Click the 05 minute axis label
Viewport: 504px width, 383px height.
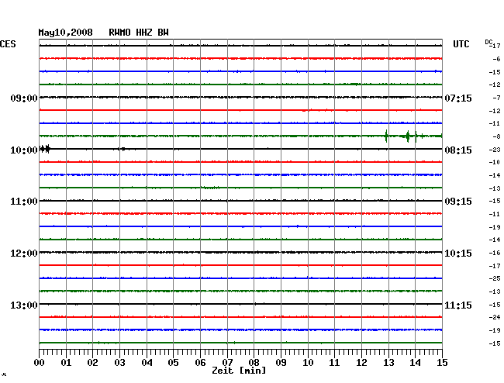tap(173, 363)
